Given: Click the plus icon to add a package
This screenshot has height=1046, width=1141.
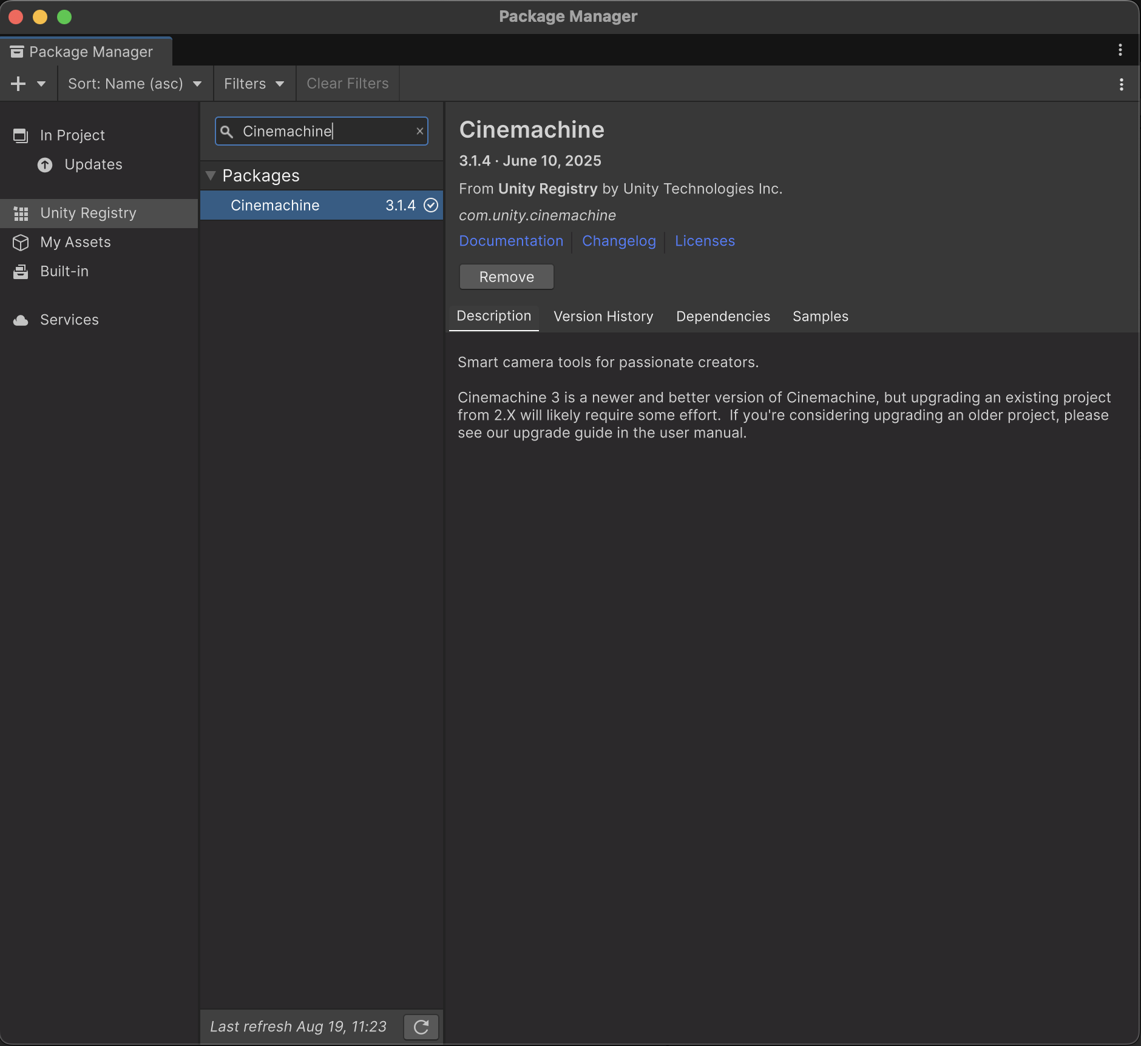Looking at the screenshot, I should tap(18, 84).
